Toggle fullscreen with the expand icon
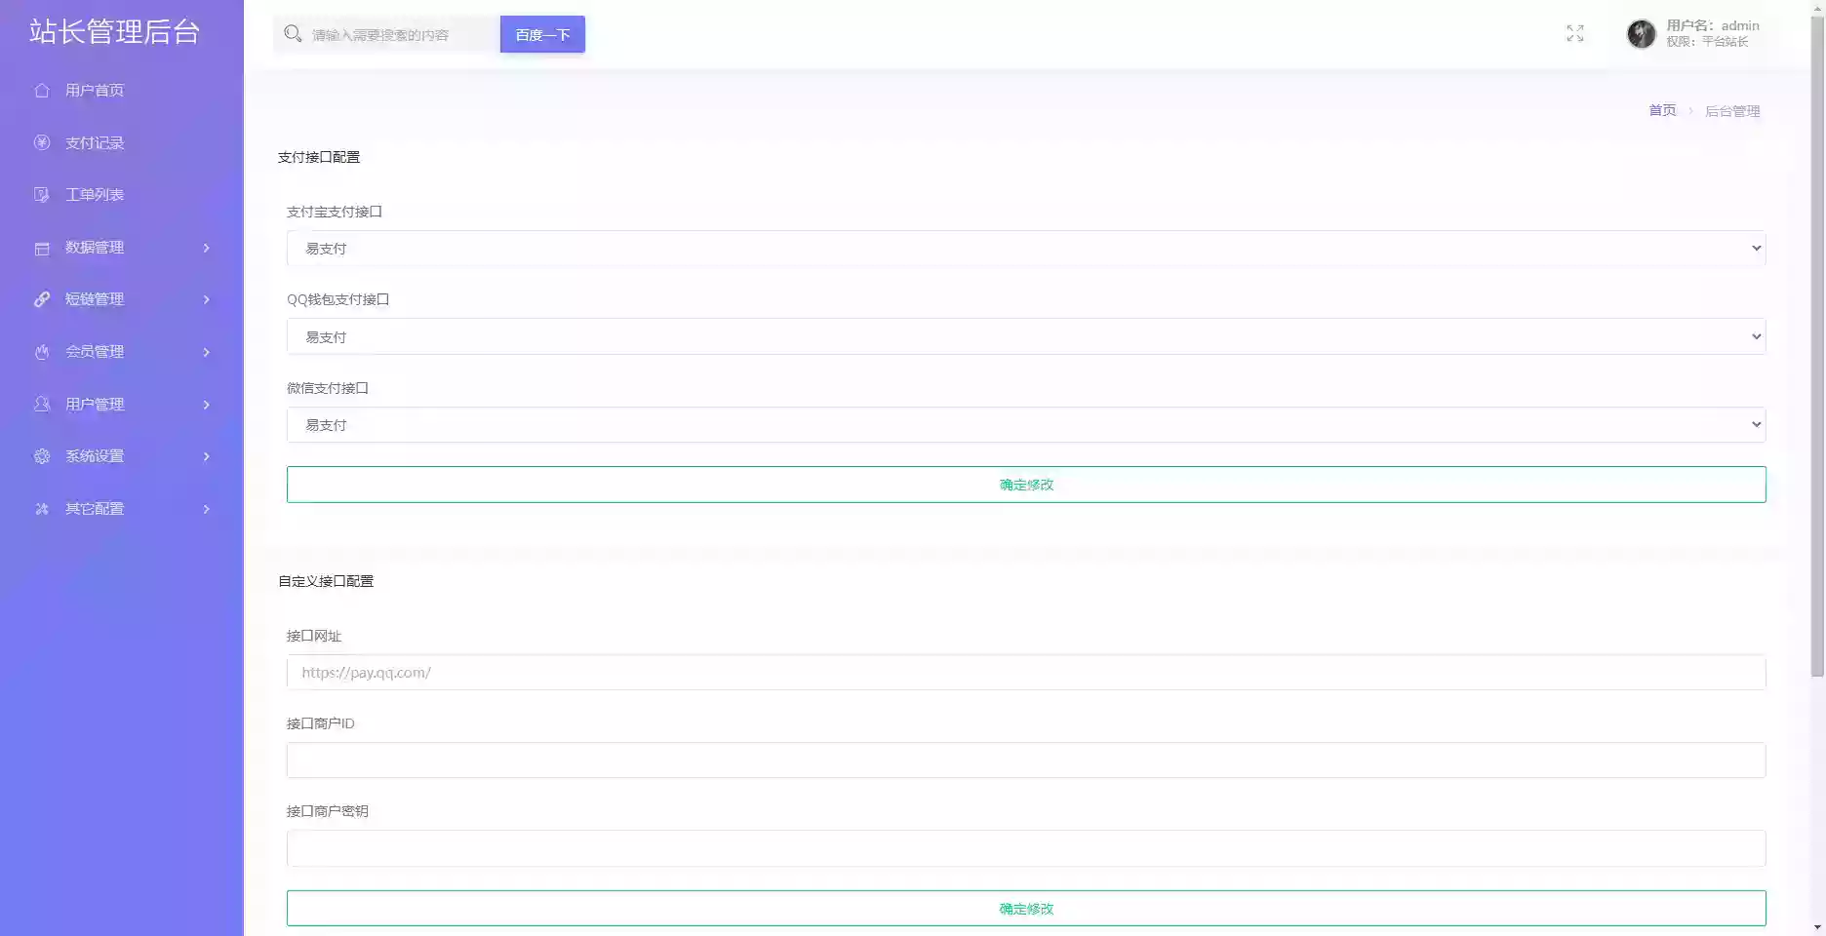Image resolution: width=1826 pixels, height=936 pixels. 1574,34
